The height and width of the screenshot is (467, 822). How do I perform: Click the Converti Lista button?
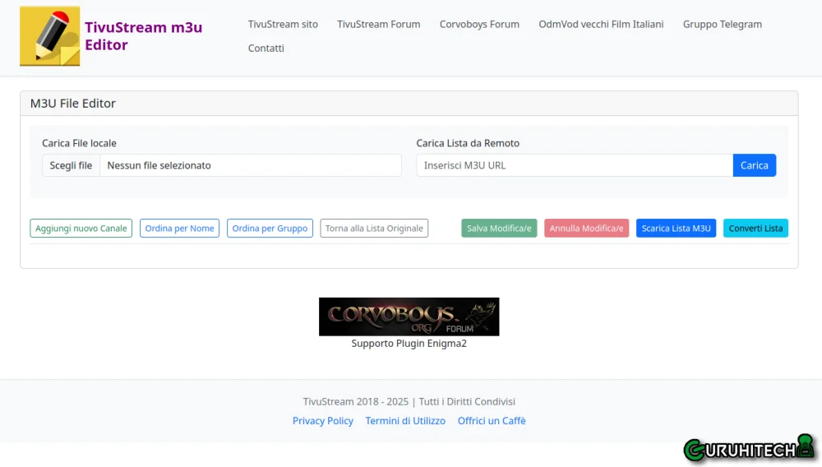coord(755,228)
